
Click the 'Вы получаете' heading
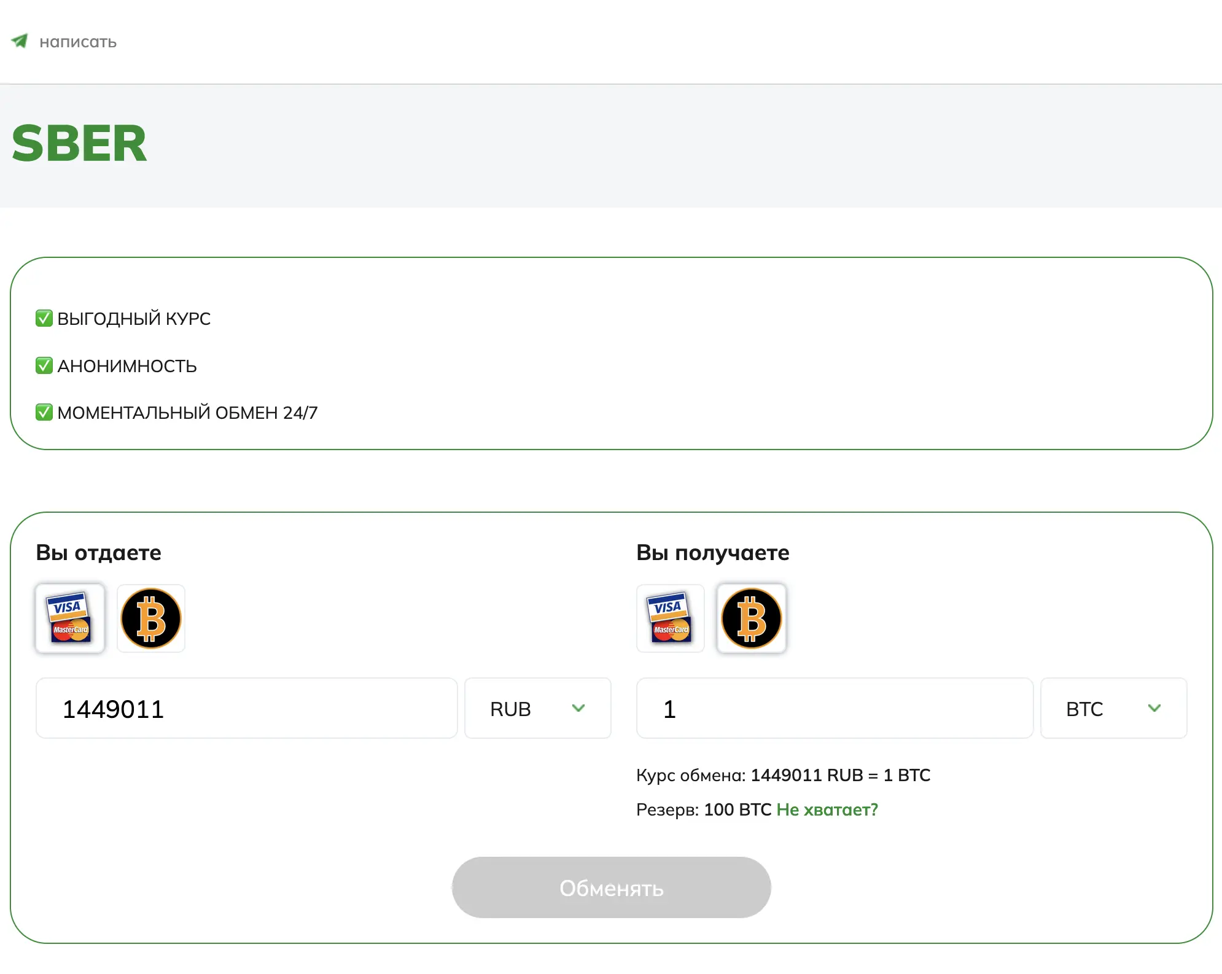click(713, 553)
